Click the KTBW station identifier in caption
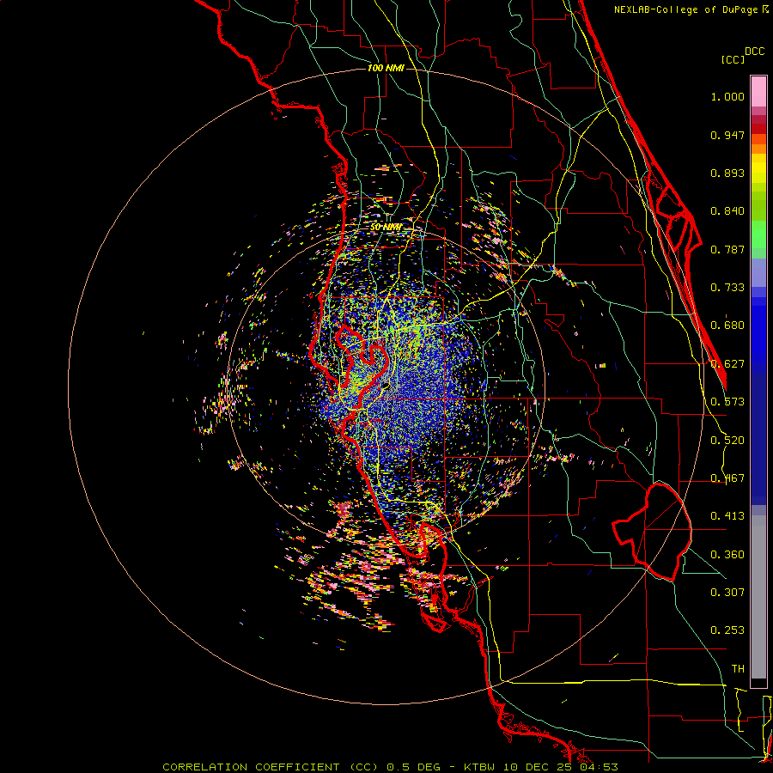 tap(480, 767)
